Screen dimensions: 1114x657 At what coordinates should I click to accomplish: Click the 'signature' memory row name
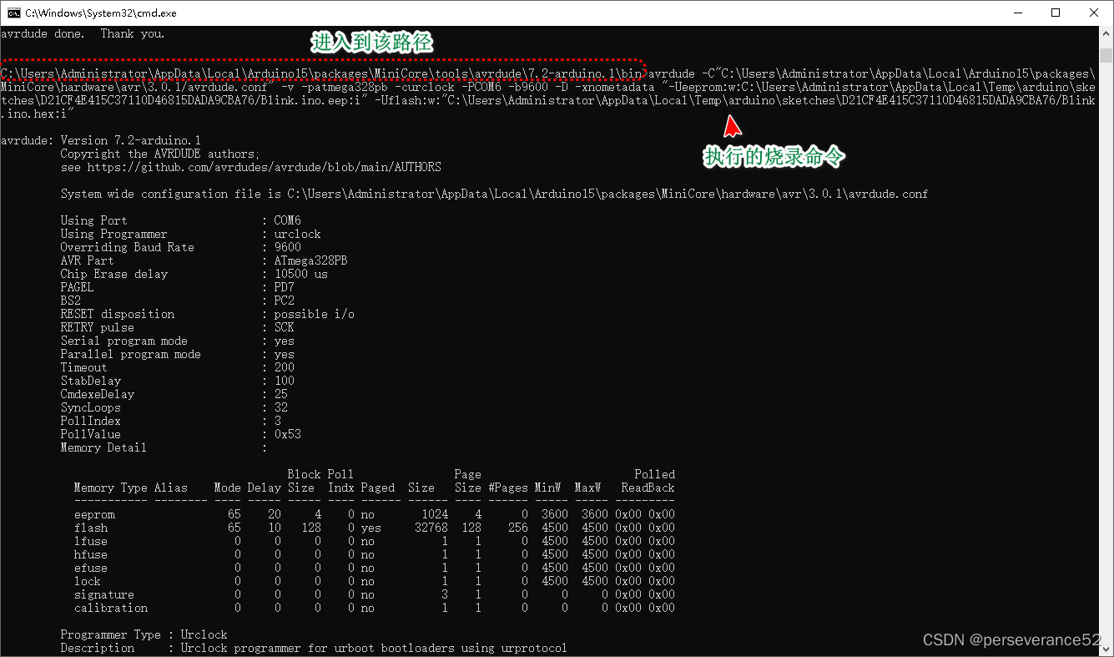pos(103,594)
